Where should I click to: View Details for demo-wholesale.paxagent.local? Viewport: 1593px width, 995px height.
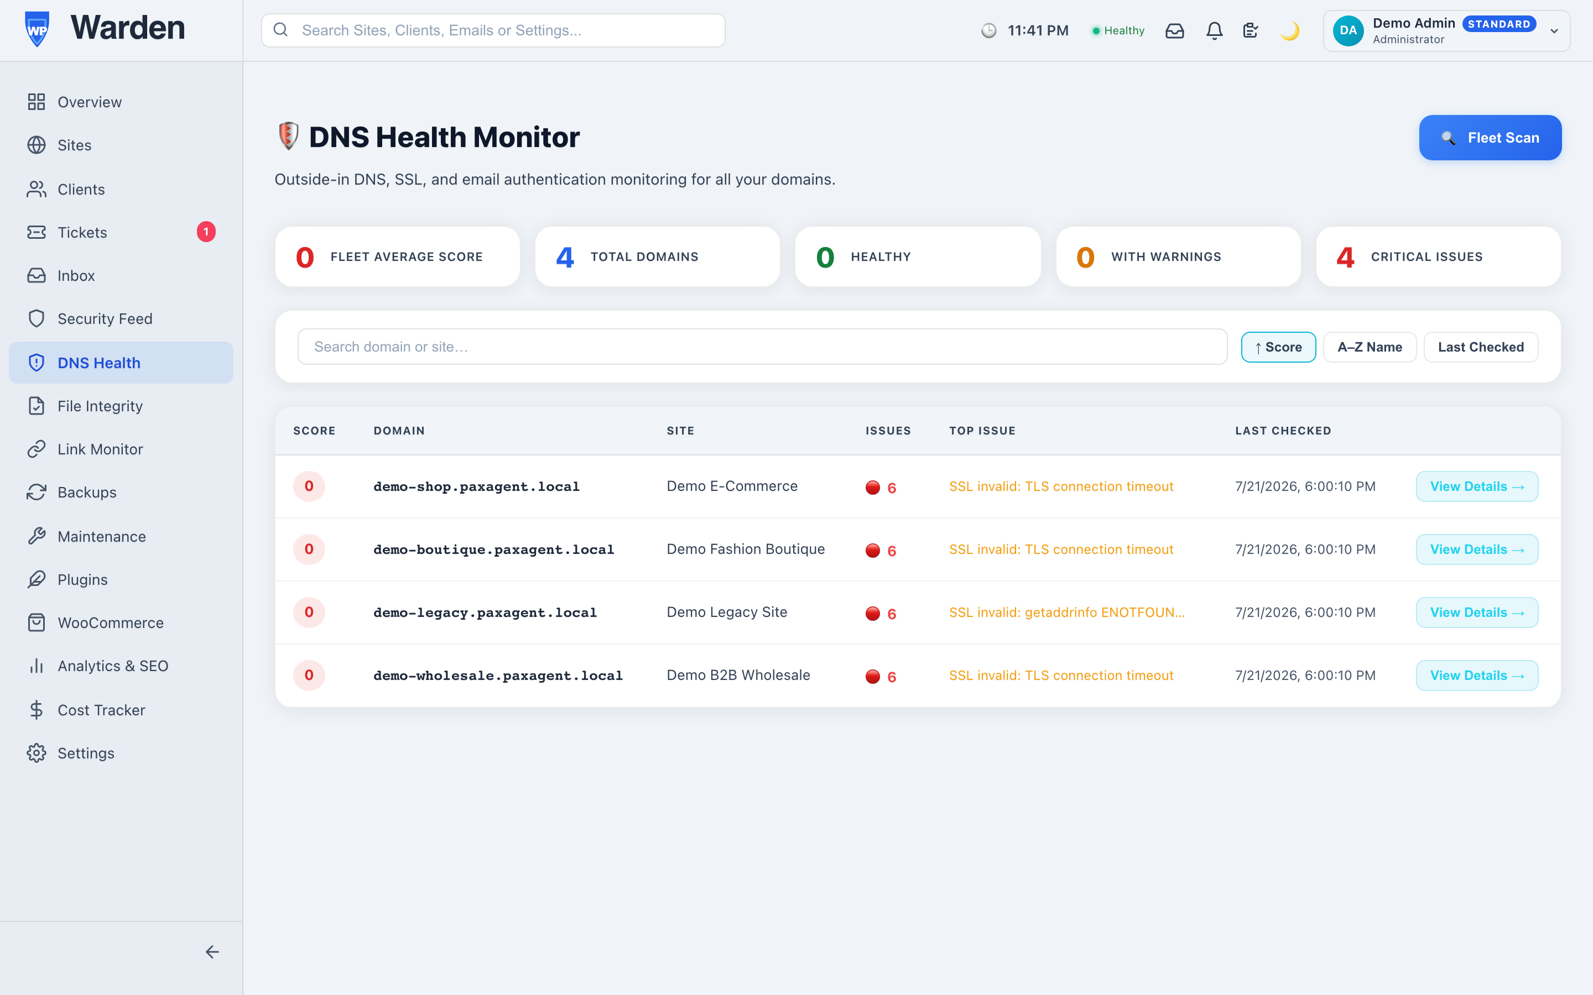click(1477, 675)
